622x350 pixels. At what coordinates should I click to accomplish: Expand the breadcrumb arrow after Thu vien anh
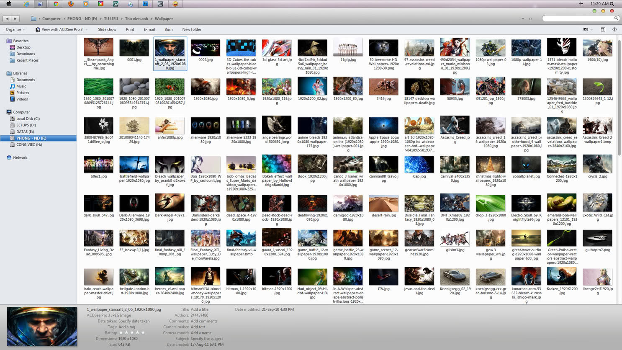tap(152, 19)
